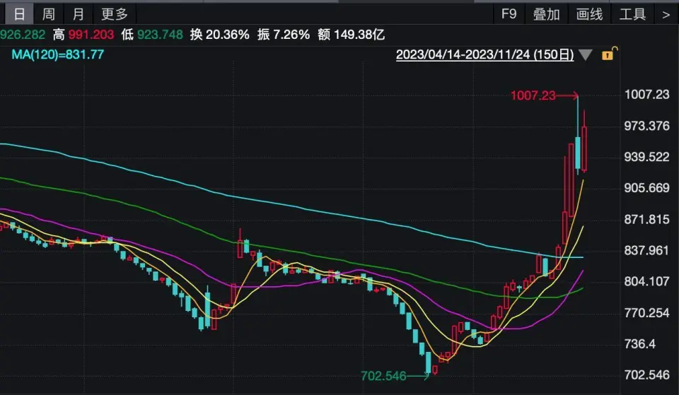Click the 2023/04/14-2023/11/24 date range link
The image size is (679, 395).
click(484, 55)
